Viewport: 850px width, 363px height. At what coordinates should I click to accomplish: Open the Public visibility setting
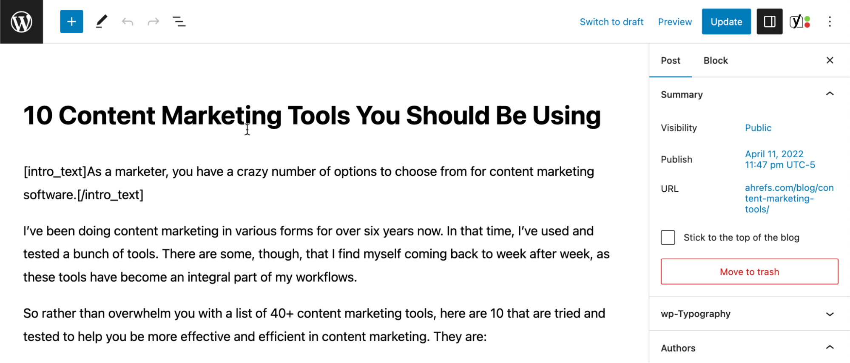pyautogui.click(x=758, y=128)
